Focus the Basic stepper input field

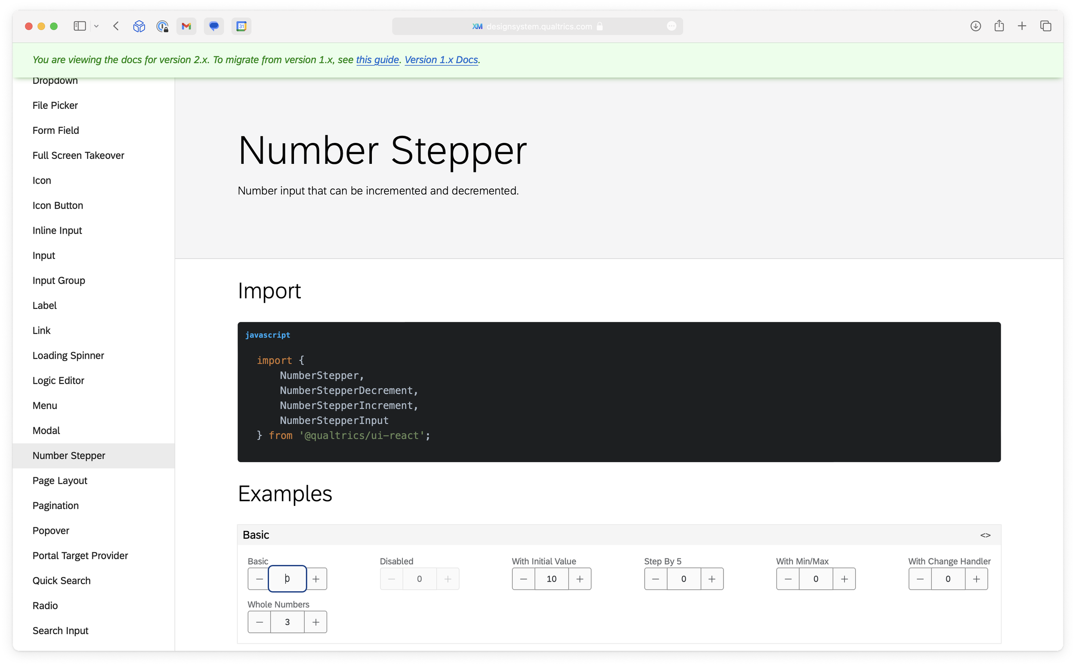tap(287, 579)
